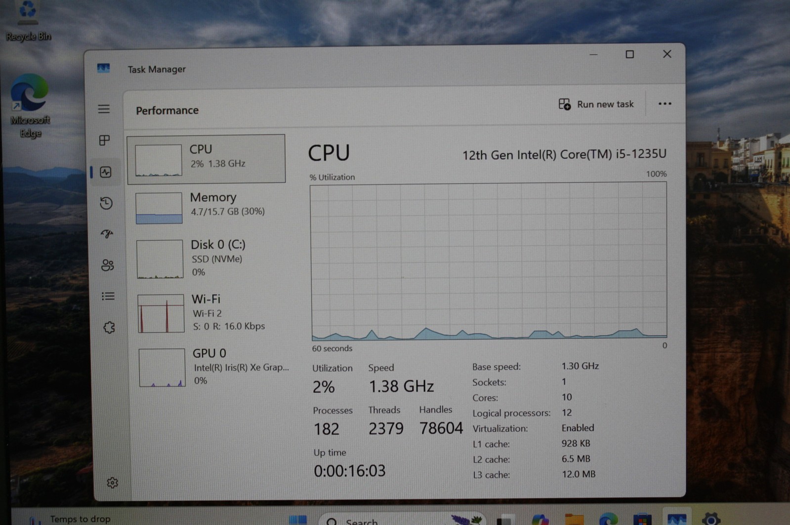Open Microsoft Edge from the taskbar
790x525 pixels.
[x=608, y=520]
